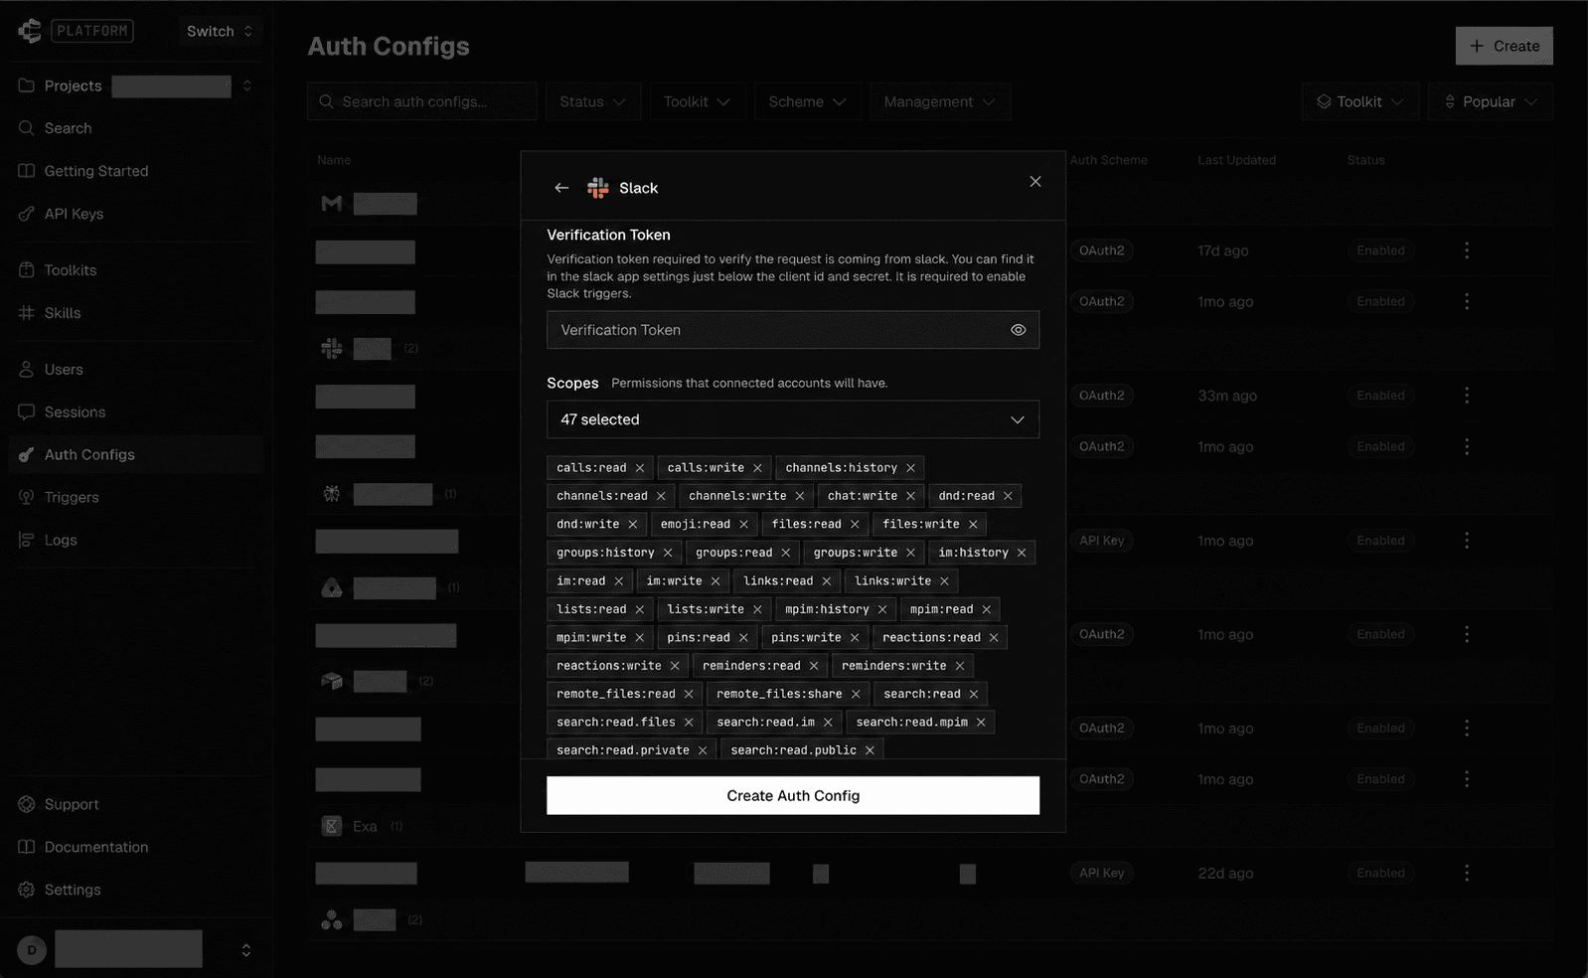This screenshot has width=1588, height=978.
Task: Open row actions menu for 22d ago row
Action: point(1467,873)
